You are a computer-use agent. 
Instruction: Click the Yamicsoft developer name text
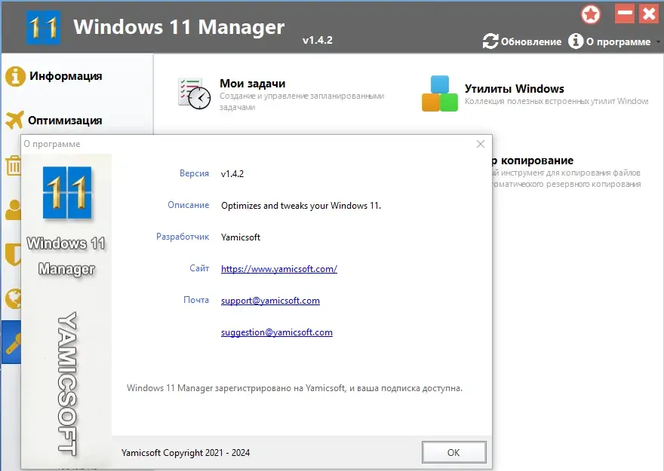(241, 237)
